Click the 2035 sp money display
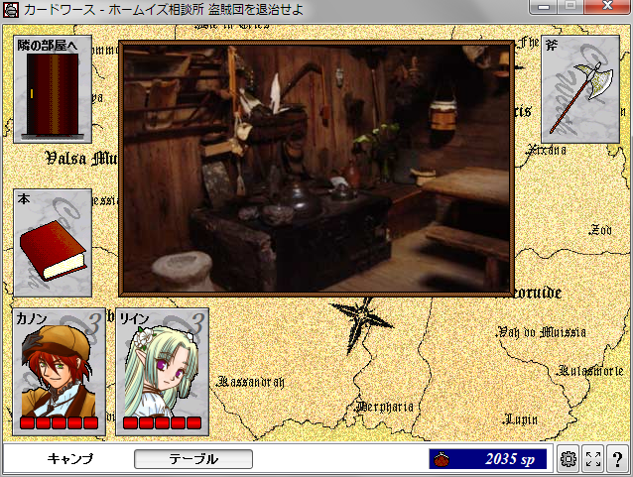 point(488,459)
